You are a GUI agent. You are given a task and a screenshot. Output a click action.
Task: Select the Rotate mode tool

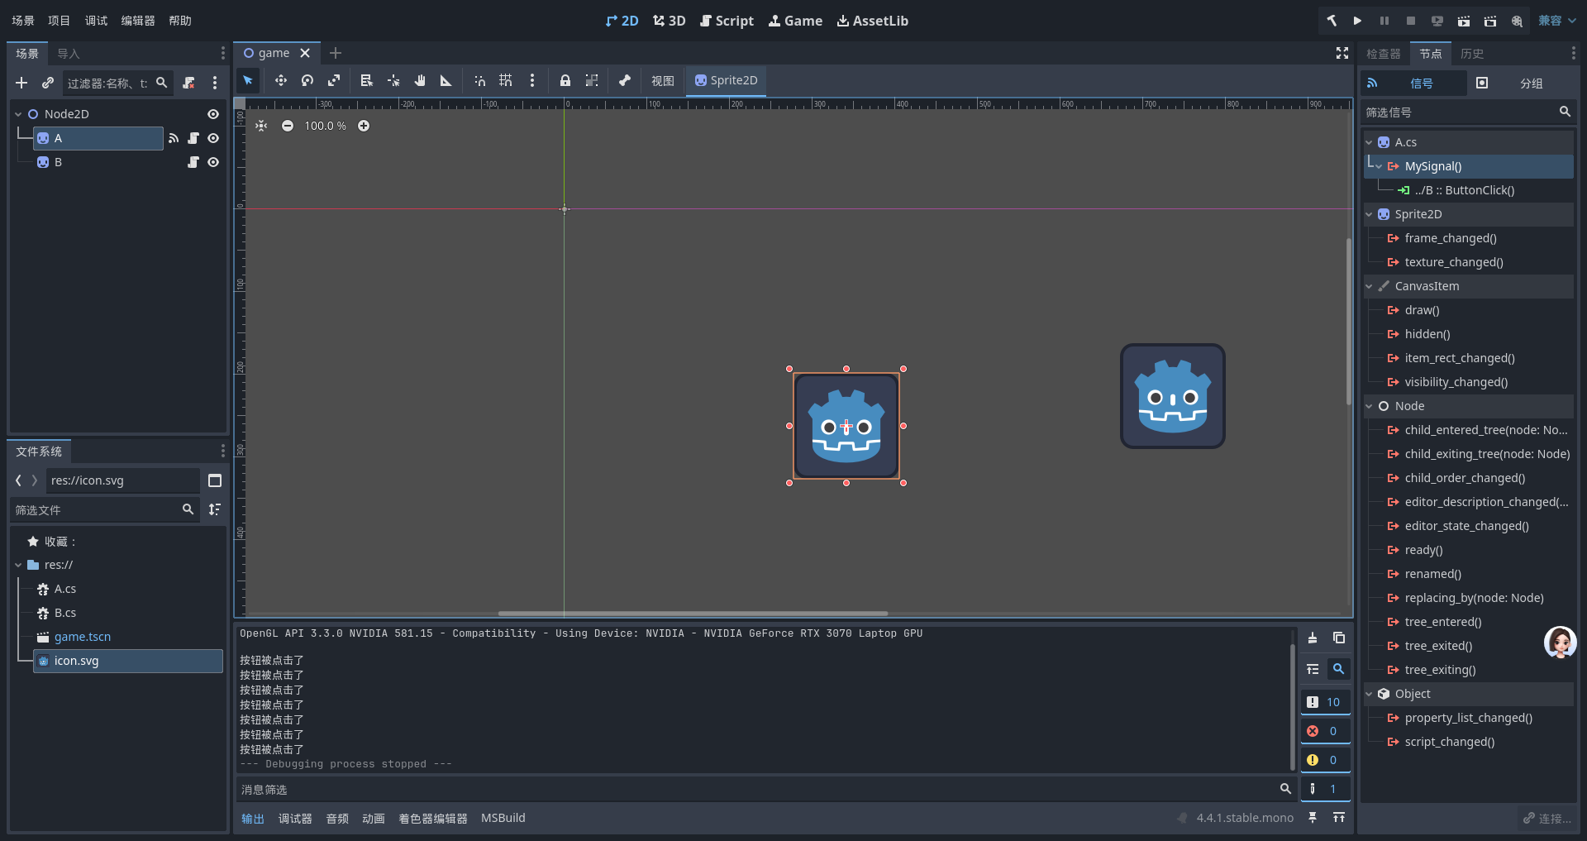[x=307, y=80]
